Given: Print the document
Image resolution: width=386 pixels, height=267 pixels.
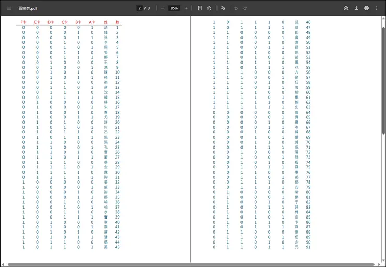Looking at the screenshot, I should click(366, 8).
